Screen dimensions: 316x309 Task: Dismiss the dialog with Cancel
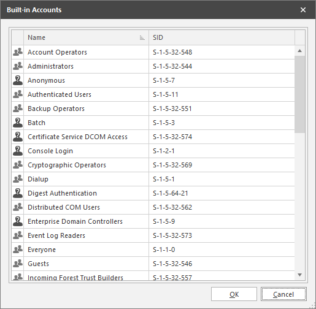[283, 294]
